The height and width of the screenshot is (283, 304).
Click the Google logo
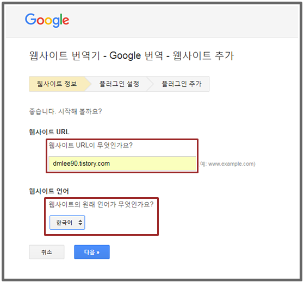click(x=47, y=20)
